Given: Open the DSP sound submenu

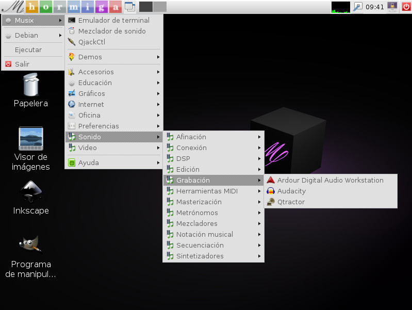Looking at the screenshot, I should pos(213,158).
